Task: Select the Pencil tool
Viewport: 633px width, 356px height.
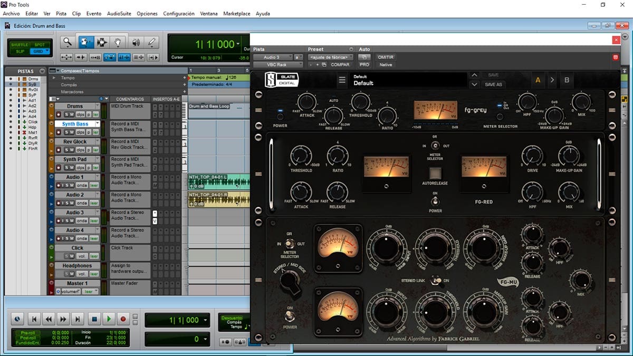Action: [152, 42]
